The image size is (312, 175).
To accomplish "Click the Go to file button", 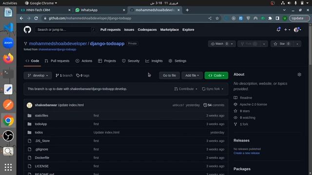I will point(169,76).
